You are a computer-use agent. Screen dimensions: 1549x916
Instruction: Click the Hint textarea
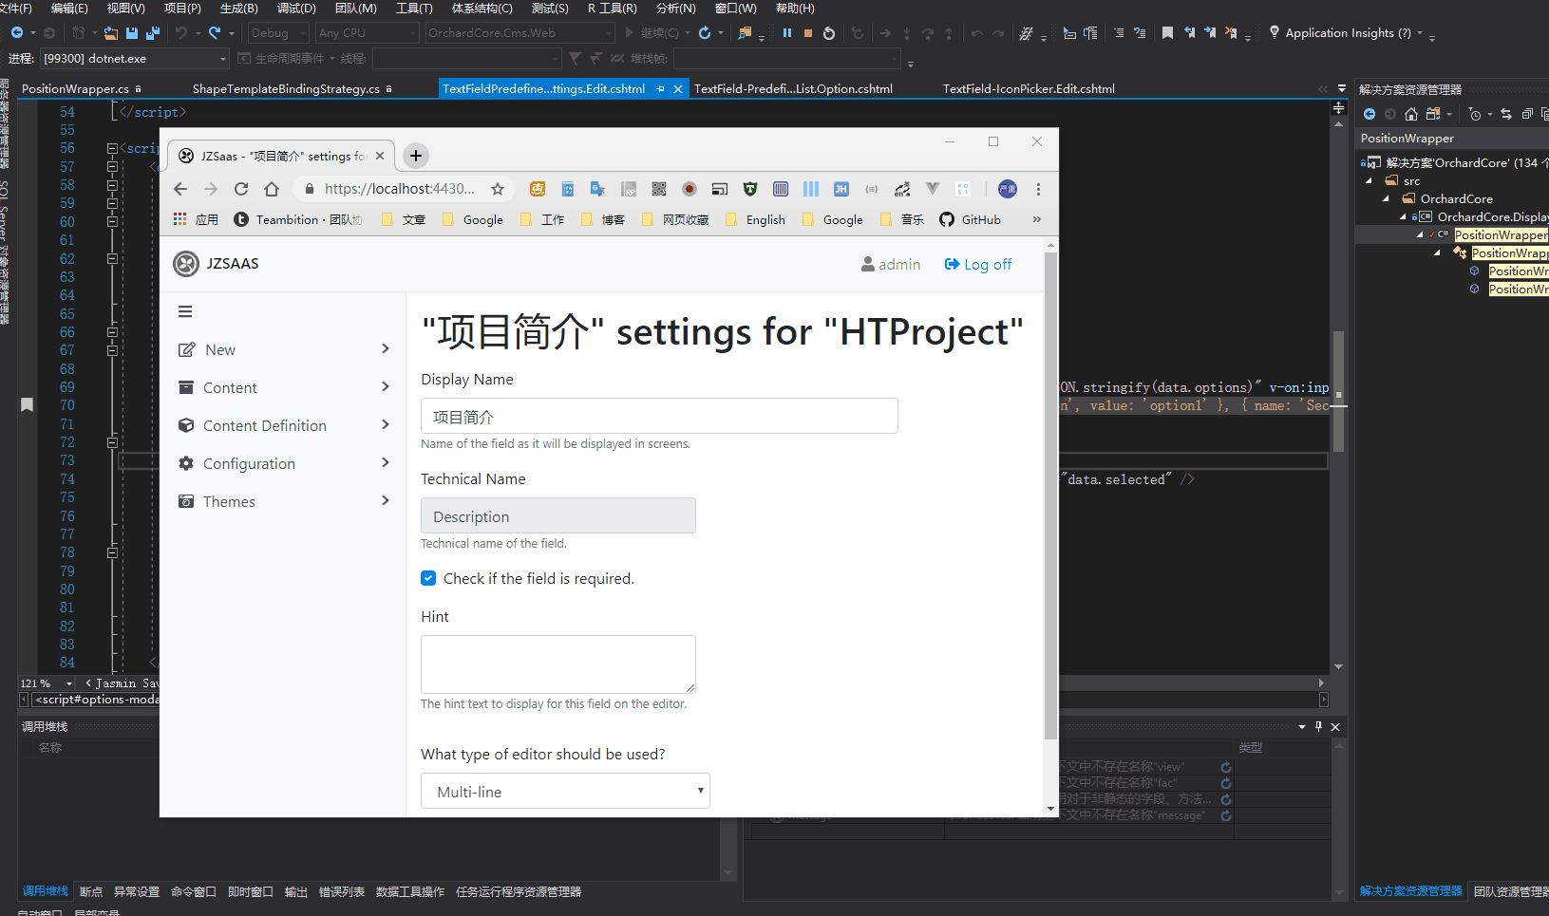click(x=558, y=664)
